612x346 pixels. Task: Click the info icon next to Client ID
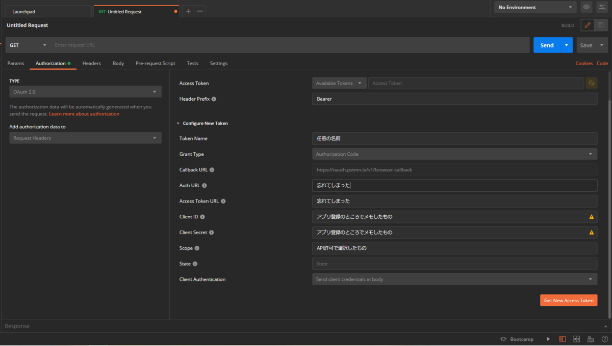click(x=202, y=217)
